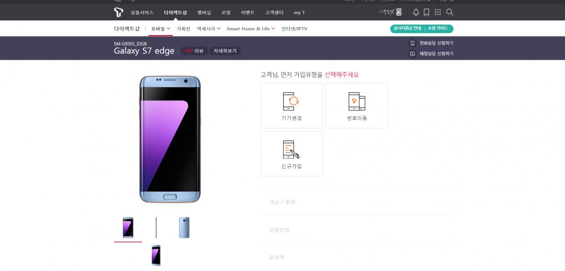Select the back view phone thumbnail

coord(184,228)
